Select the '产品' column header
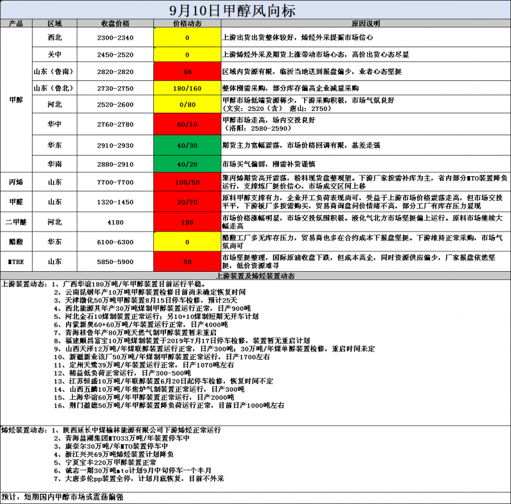Screen dimensions: 511x504 pos(16,24)
